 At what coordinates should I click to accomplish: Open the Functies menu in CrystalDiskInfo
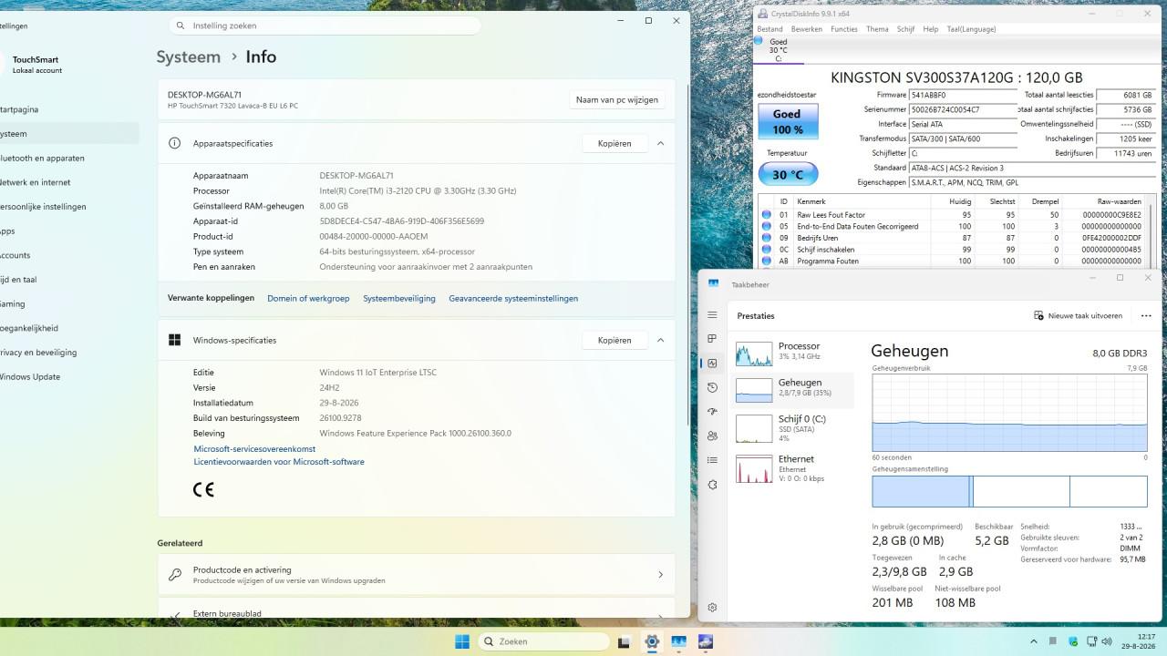point(844,29)
